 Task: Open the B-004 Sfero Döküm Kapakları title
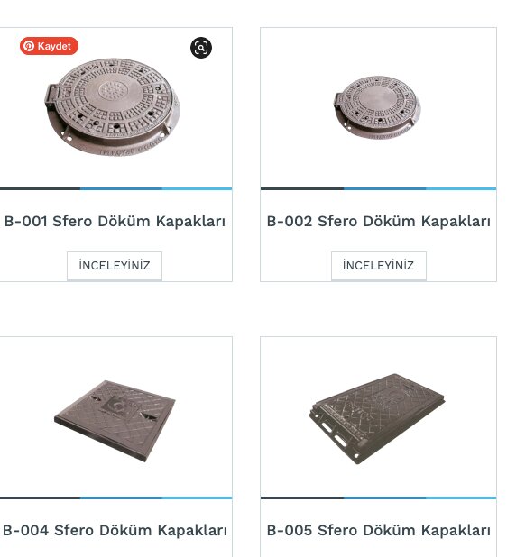coord(115,530)
